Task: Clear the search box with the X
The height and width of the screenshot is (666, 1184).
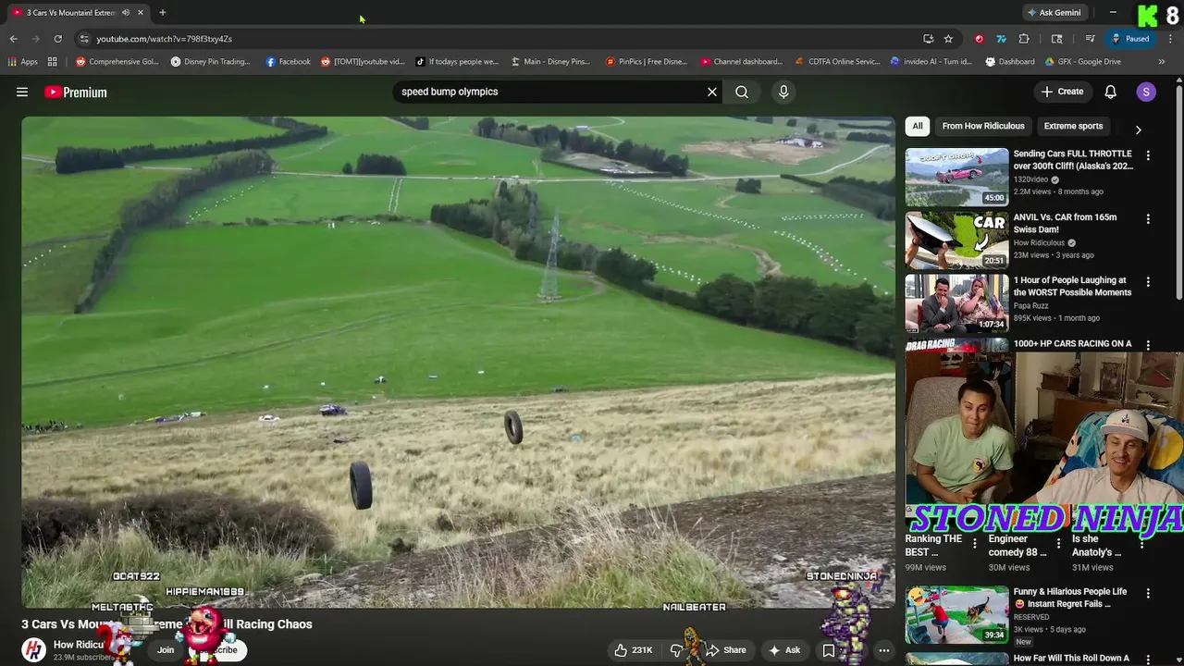Action: point(712,92)
